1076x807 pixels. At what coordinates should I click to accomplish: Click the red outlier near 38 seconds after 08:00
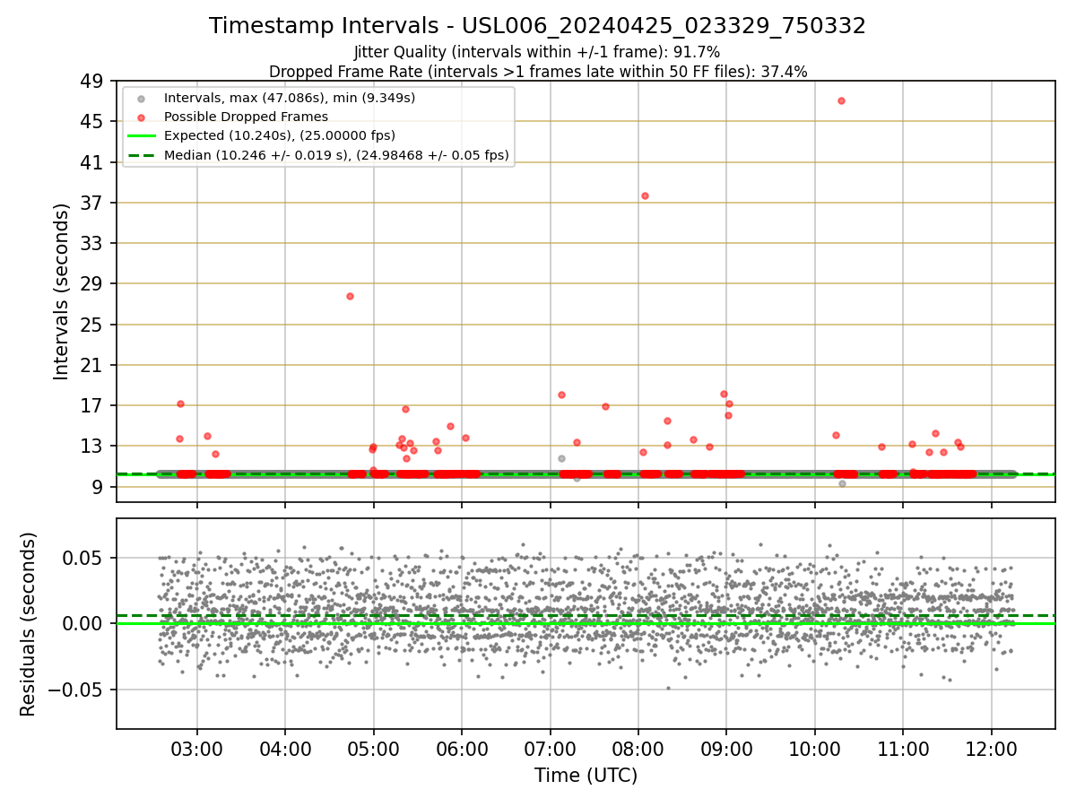point(645,195)
